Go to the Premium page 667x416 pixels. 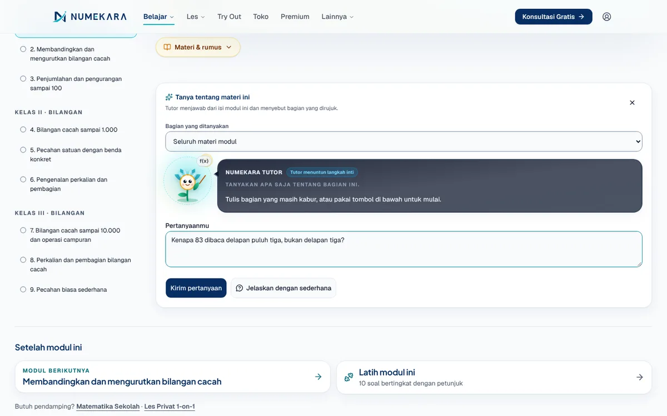(295, 17)
